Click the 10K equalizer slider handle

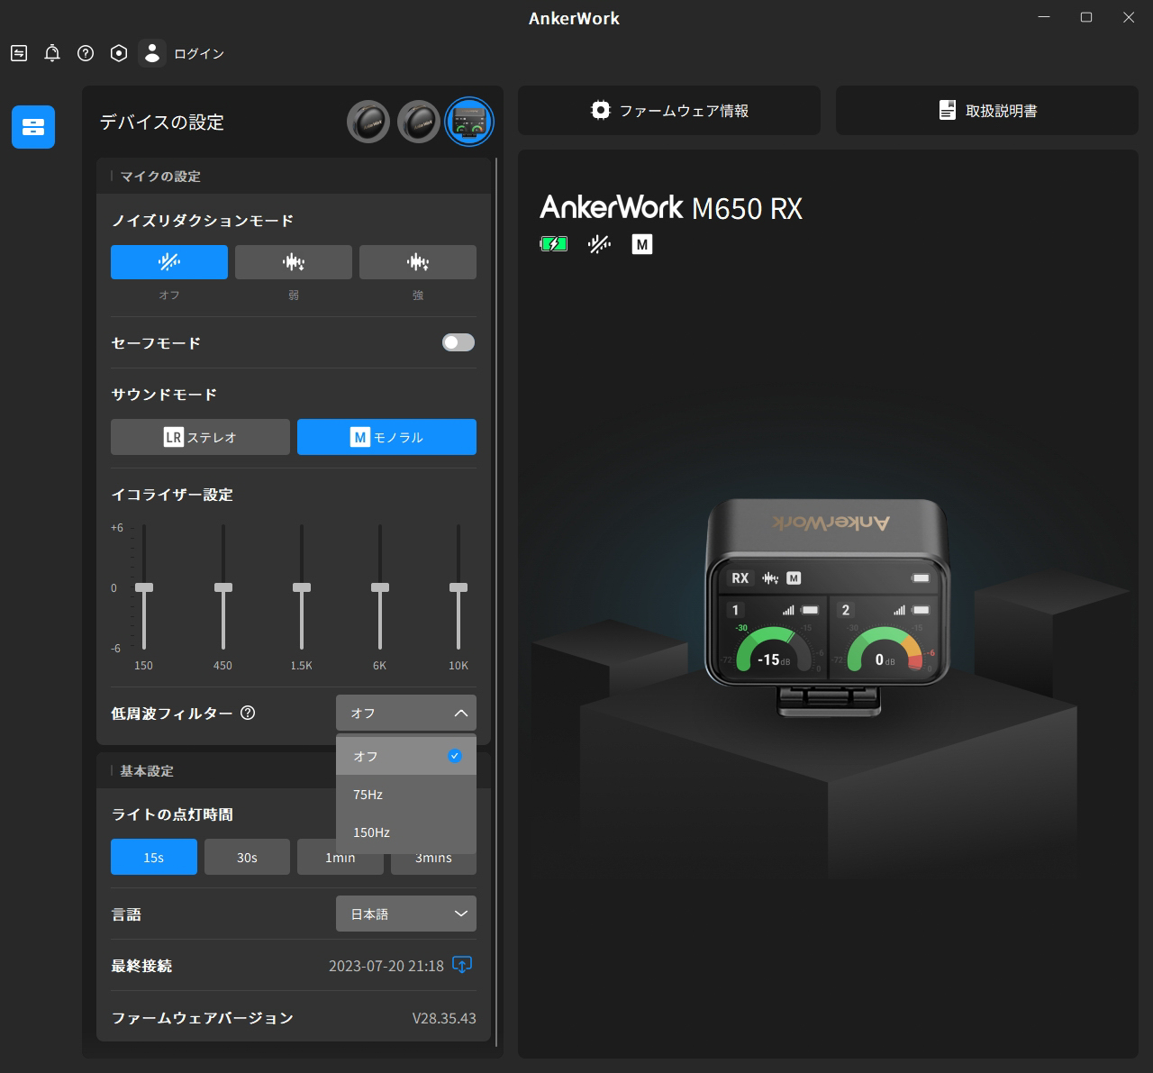[458, 587]
